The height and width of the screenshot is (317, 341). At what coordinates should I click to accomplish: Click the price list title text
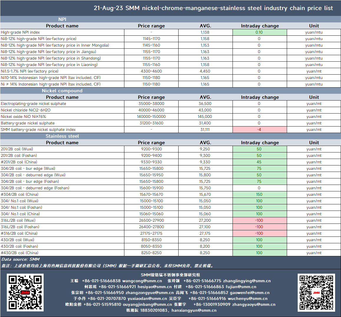tap(213, 8)
